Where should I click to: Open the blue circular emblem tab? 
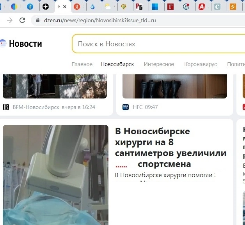[186, 7]
